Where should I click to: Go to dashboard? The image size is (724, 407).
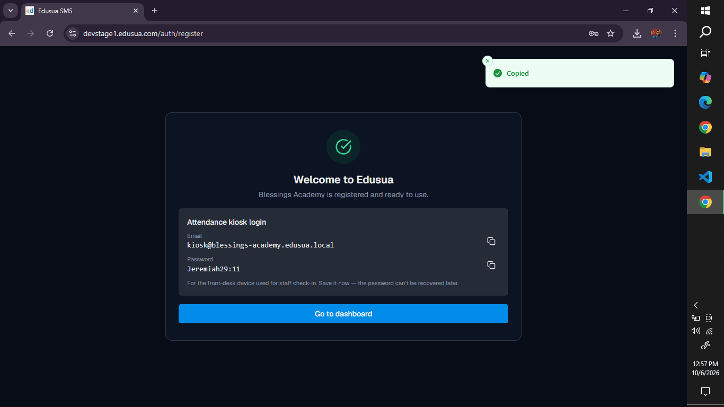coord(343,314)
